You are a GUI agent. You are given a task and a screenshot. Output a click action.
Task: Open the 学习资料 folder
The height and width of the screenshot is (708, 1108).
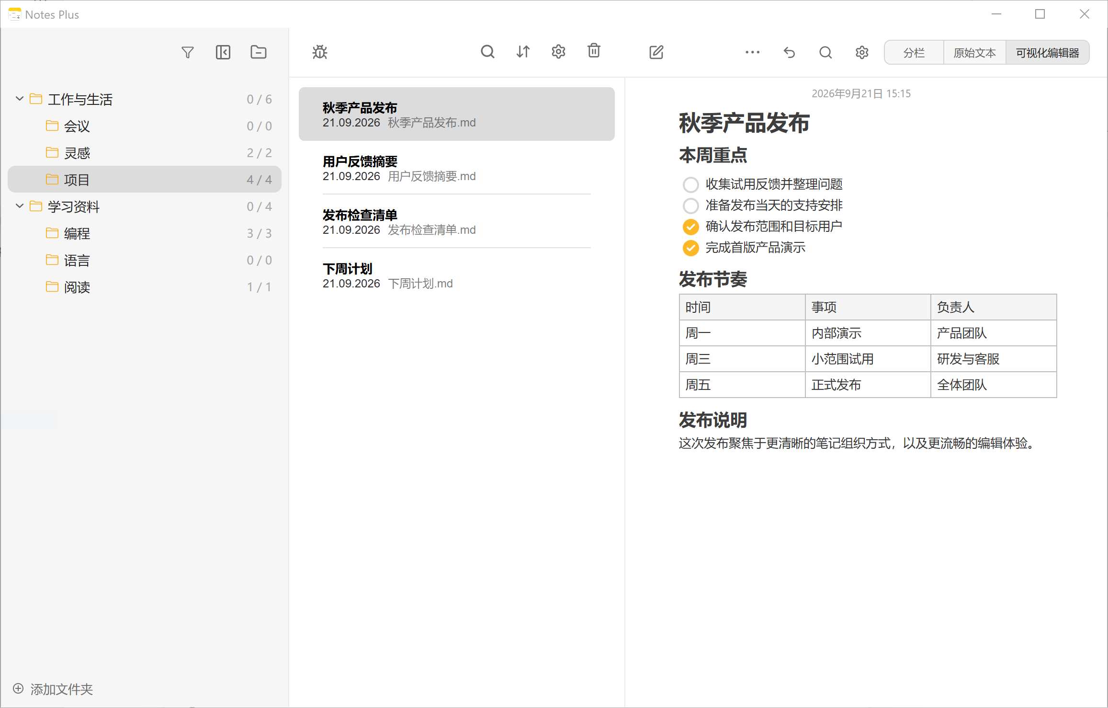click(144, 206)
